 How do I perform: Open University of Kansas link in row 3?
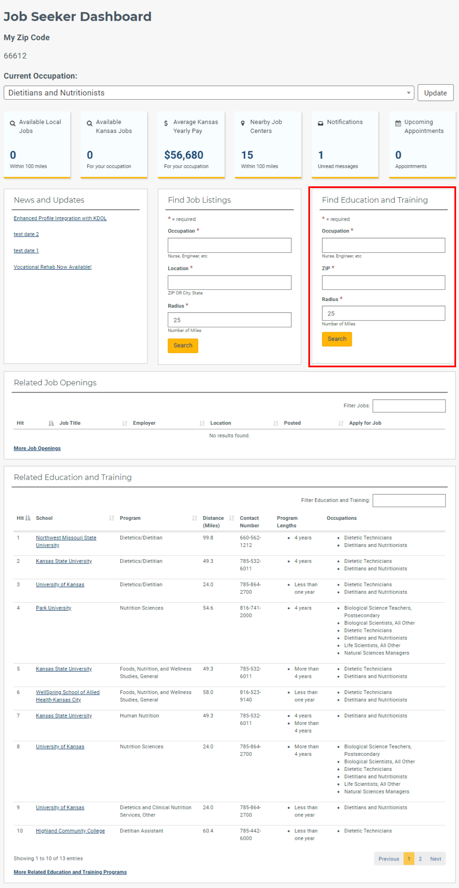click(x=60, y=584)
